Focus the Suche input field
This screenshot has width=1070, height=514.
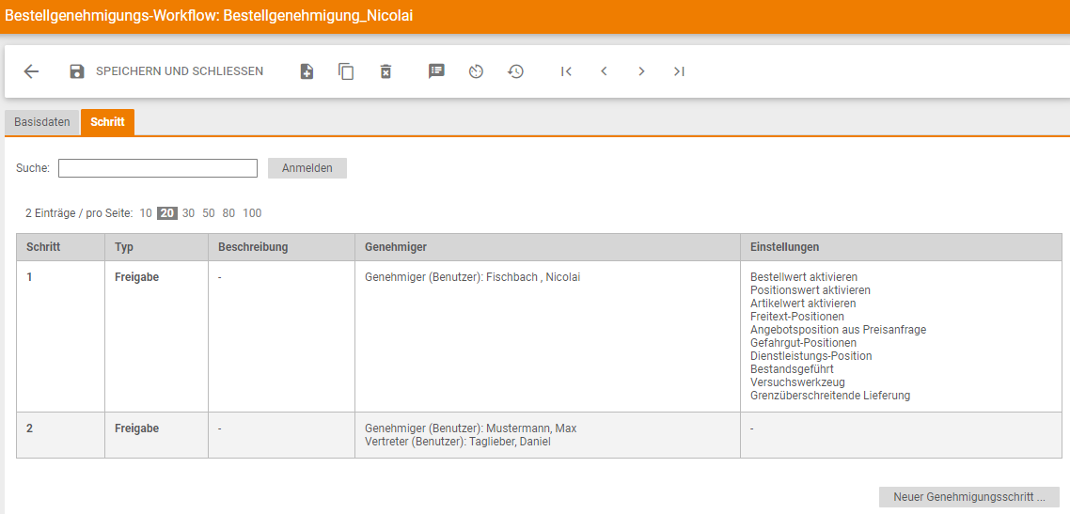(x=158, y=168)
